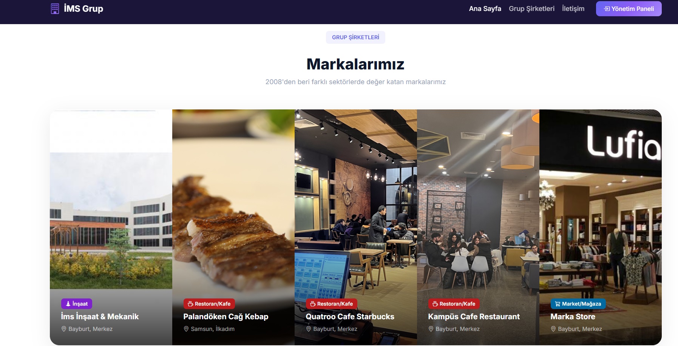Viewport: 678px width, 346px height.
Task: Click the İMS Grup building logo icon
Action: click(x=55, y=9)
